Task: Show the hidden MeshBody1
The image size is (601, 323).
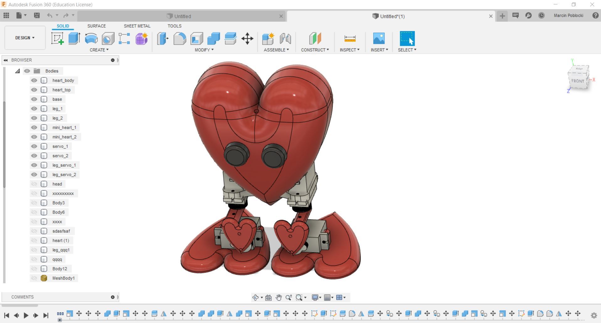Action: coord(34,278)
